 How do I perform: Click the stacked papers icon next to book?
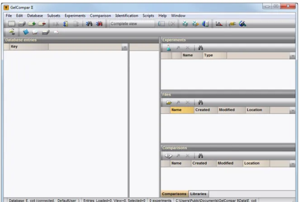(35, 32)
